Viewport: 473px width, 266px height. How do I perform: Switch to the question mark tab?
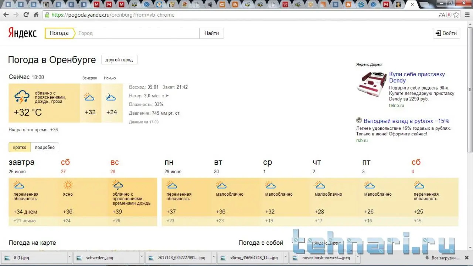tap(159, 5)
